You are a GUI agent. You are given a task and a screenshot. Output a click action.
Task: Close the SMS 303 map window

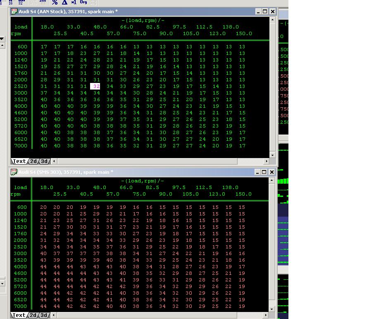[x=271, y=172]
